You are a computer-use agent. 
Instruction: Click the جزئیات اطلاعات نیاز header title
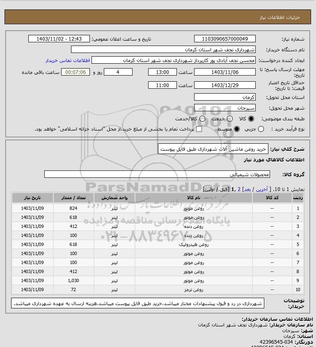[280, 17]
